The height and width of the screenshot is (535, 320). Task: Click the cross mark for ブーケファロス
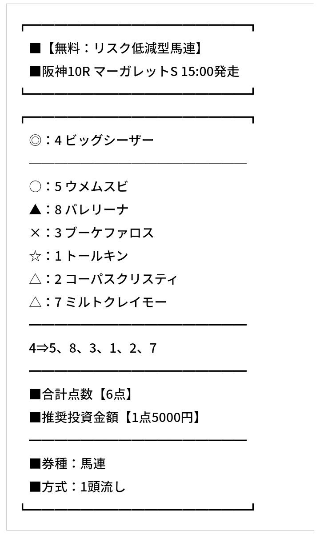click(35, 233)
